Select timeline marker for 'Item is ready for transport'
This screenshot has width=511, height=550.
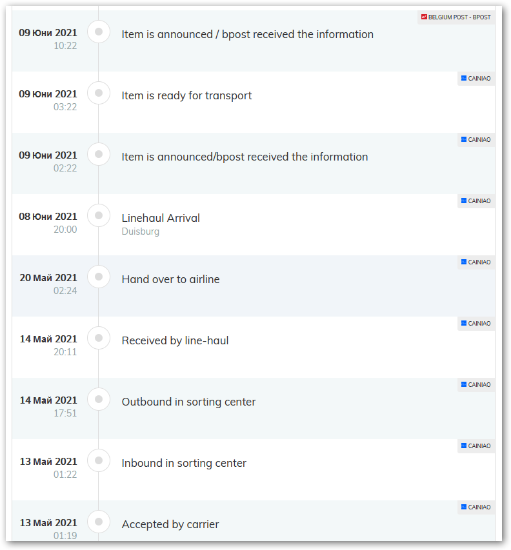99,93
